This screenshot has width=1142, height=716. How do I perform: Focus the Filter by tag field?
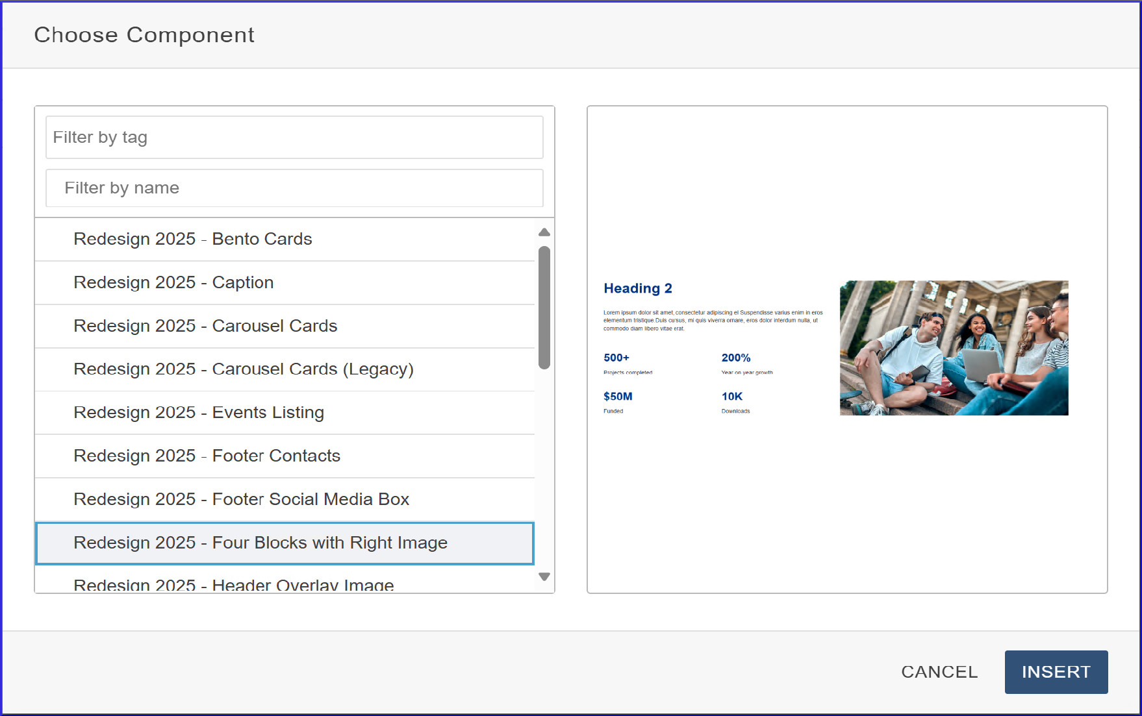(294, 138)
